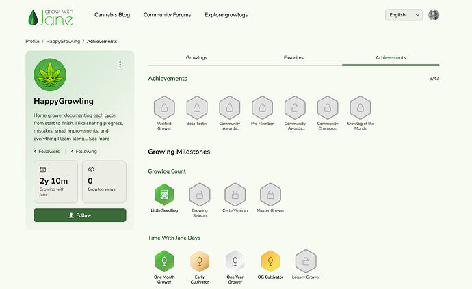The height and width of the screenshot is (289, 472).
Task: View the HappyGrowling cannabis leaf avatar
Action: coord(50,74)
